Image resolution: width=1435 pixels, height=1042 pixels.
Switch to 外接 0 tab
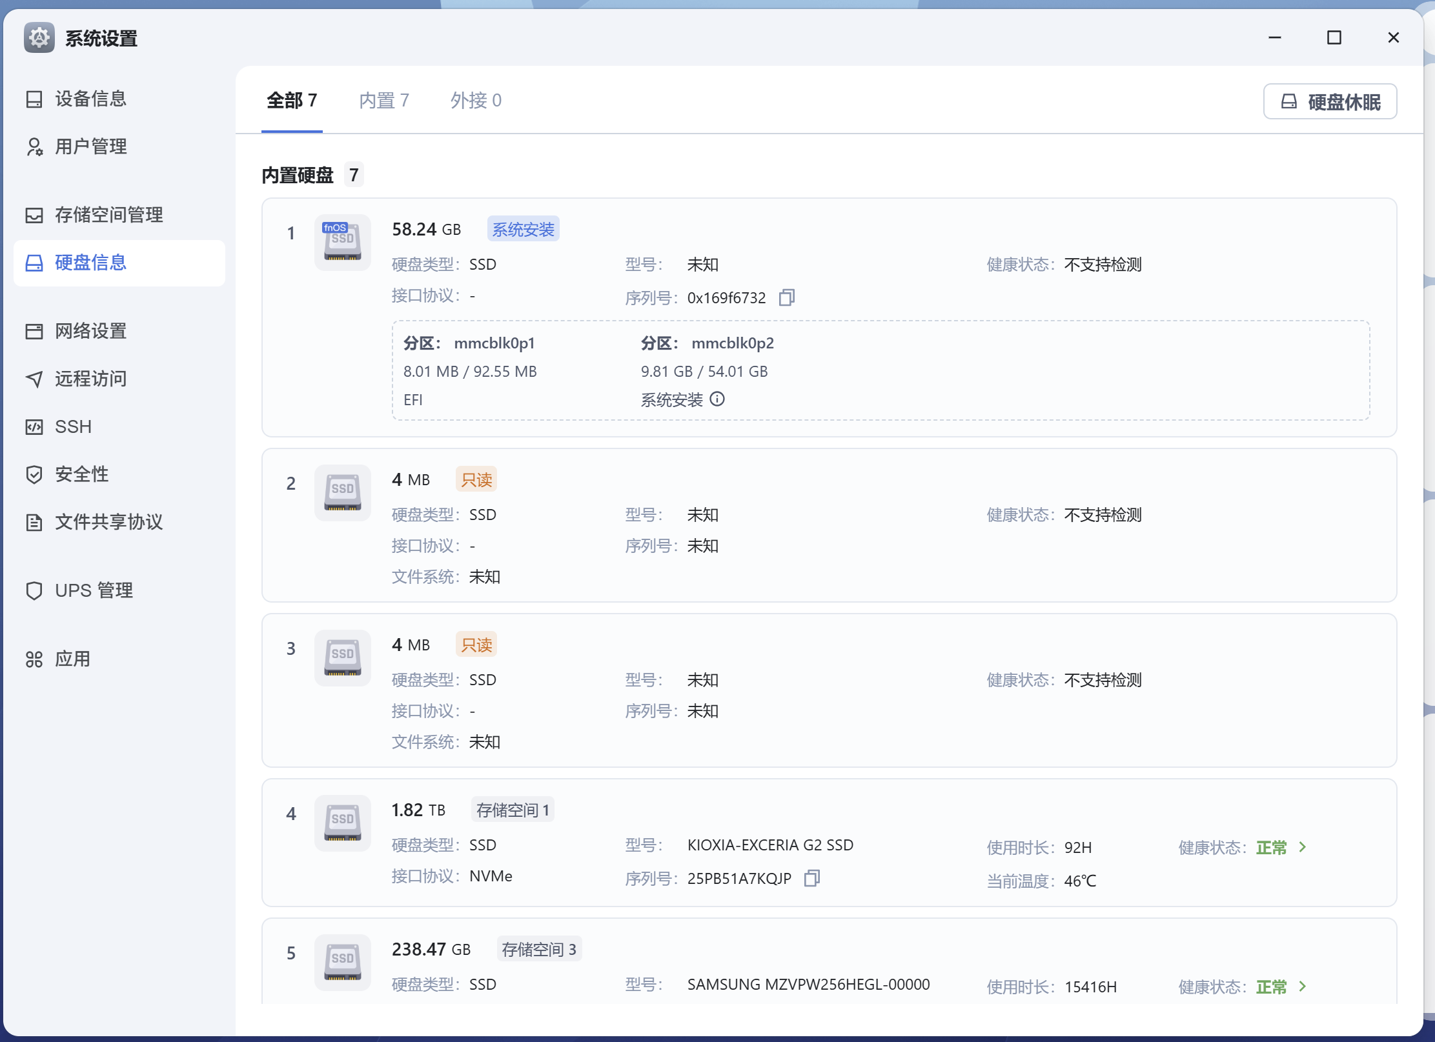[x=476, y=101]
